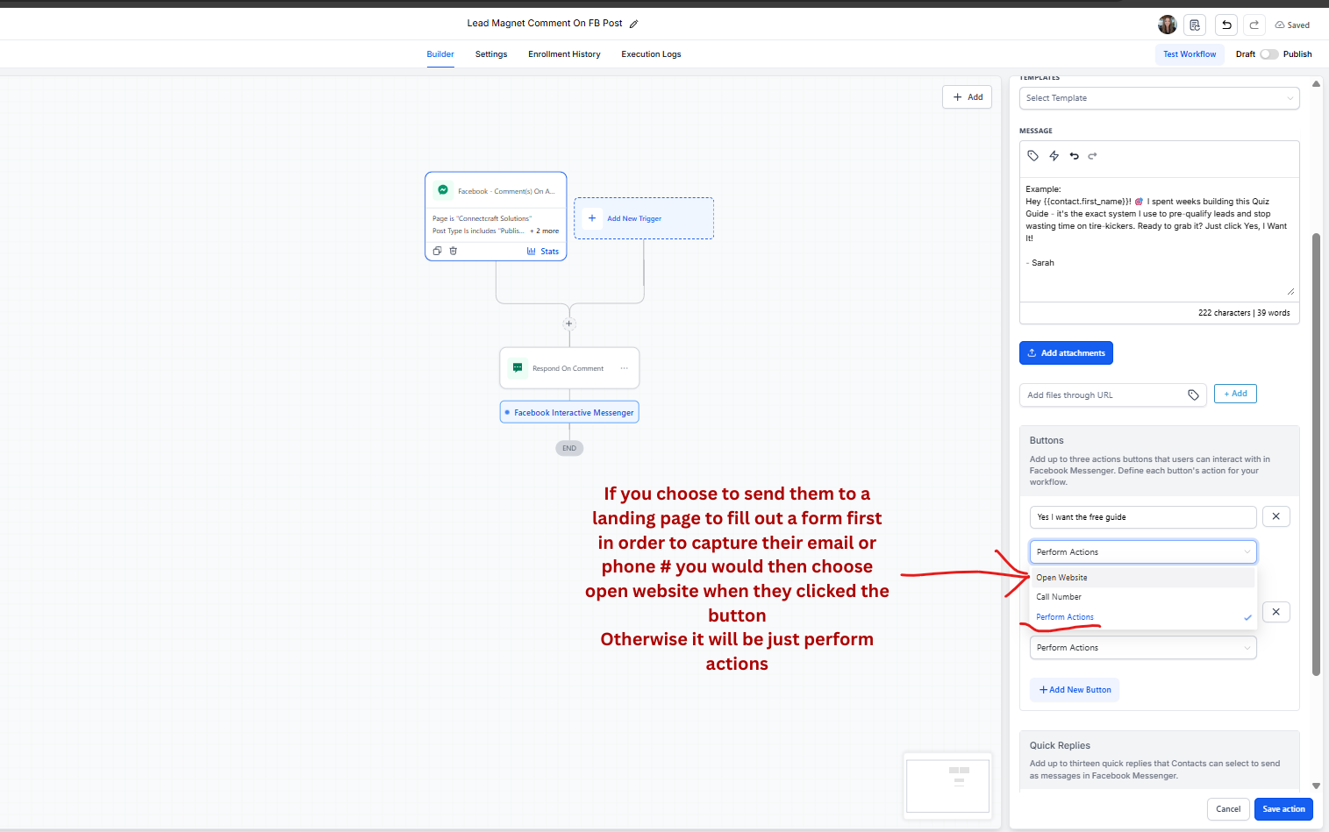The image size is (1329, 832).
Task: Click the Saved cloud status indicator
Action: [x=1292, y=25]
